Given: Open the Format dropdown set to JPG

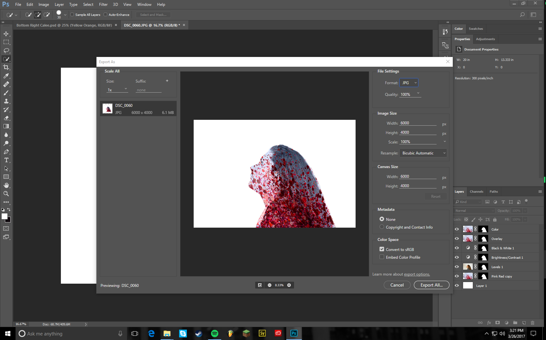Looking at the screenshot, I should click(409, 83).
